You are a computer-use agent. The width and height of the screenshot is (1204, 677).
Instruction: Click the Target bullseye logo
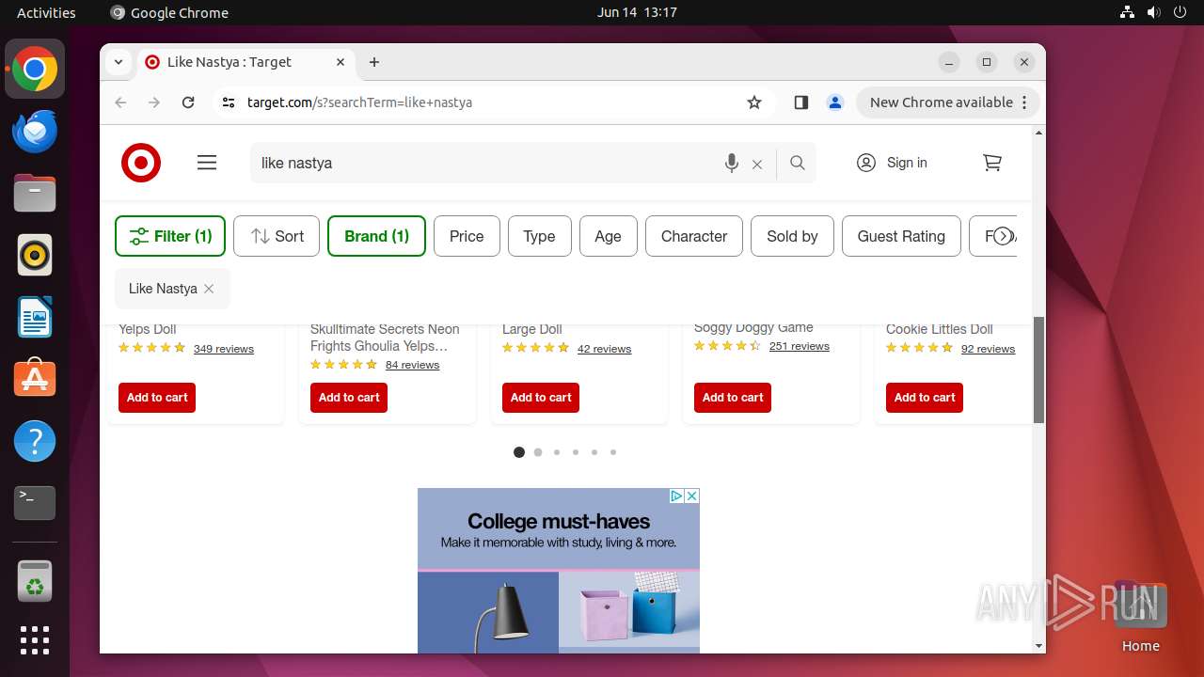(x=141, y=163)
